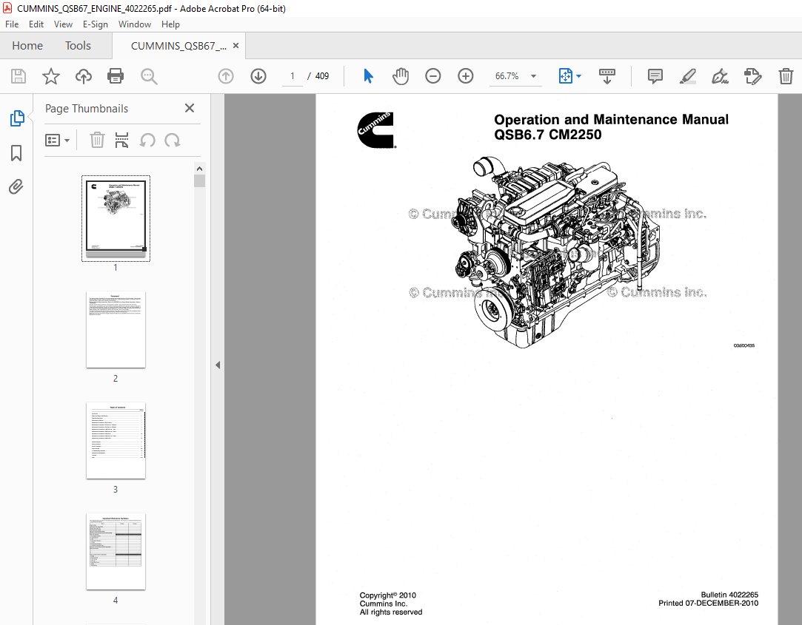Image resolution: width=802 pixels, height=625 pixels.
Task: Choose the Hand pan tool
Action: [401, 76]
